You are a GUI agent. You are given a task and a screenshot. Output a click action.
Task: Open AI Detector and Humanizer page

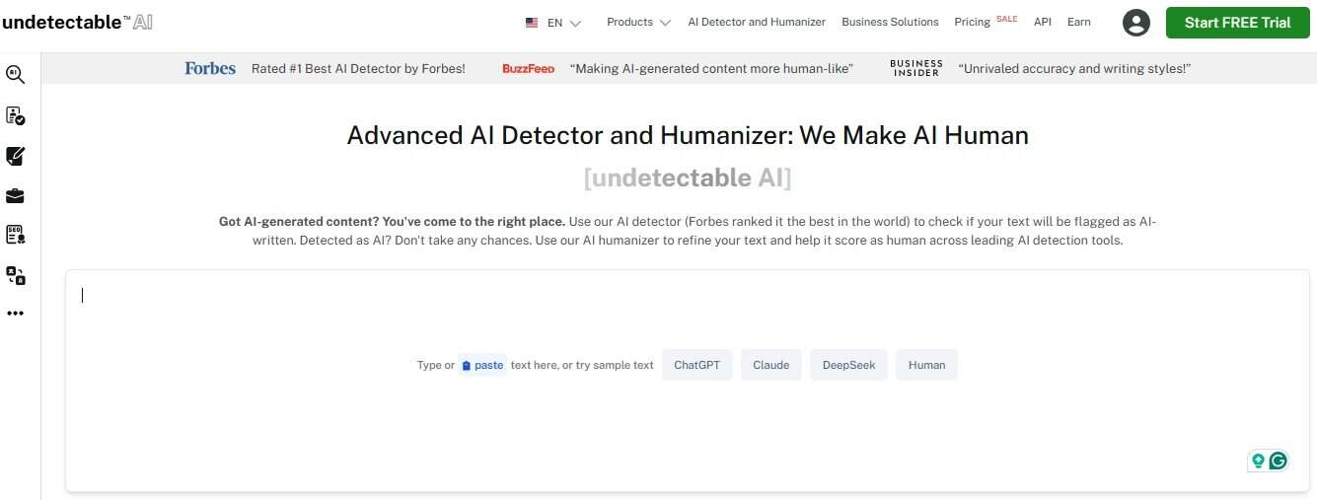757,22
